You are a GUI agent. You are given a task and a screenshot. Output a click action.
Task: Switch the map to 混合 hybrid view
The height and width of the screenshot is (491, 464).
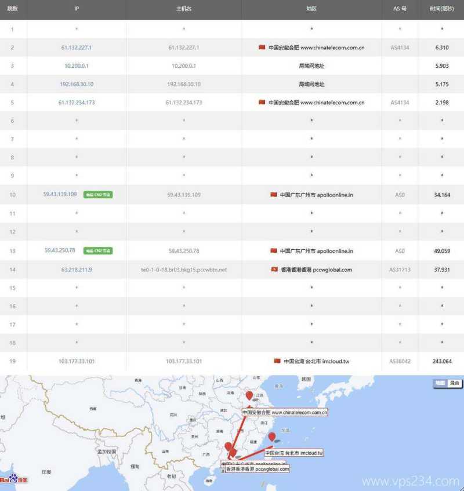pyautogui.click(x=454, y=383)
